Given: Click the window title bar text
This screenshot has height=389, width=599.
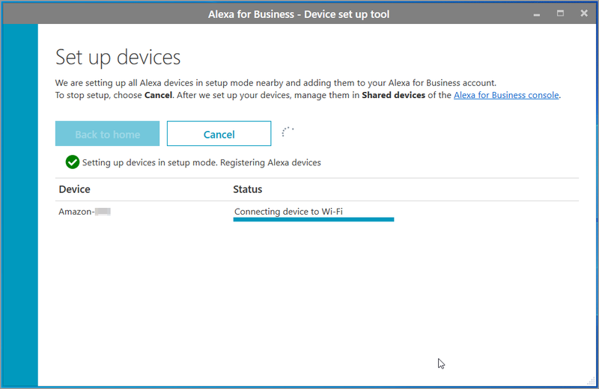Looking at the screenshot, I should click(299, 14).
